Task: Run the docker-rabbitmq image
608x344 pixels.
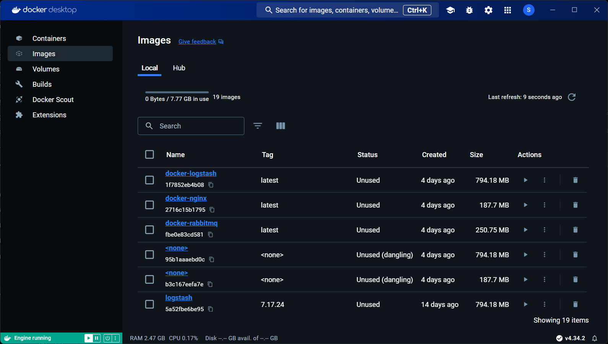Action: [525, 230]
